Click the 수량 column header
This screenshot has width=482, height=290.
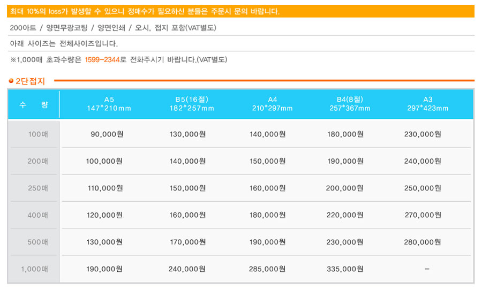point(34,104)
